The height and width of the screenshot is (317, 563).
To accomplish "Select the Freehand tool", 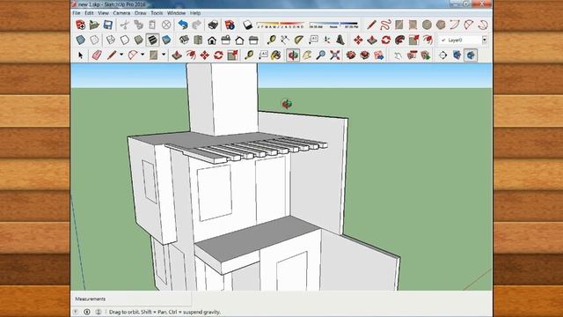I will click(x=385, y=25).
